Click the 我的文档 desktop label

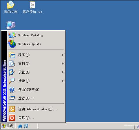(x=11, y=12)
